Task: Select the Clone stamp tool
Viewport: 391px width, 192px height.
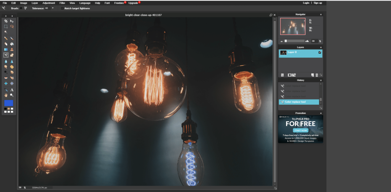Action: tap(12, 50)
